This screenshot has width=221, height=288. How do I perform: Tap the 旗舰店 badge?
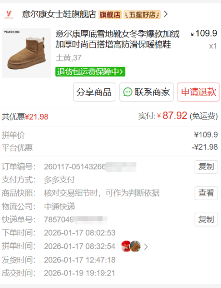coord(110,15)
